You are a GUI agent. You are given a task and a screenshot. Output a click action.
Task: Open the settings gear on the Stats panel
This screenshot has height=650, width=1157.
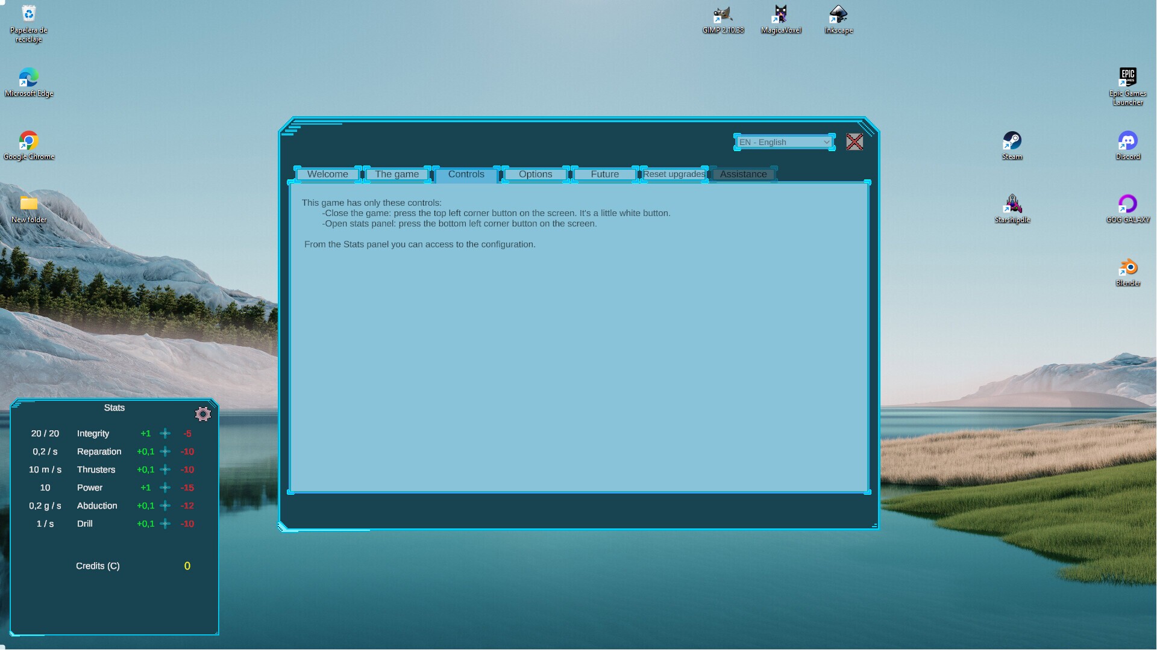203,414
